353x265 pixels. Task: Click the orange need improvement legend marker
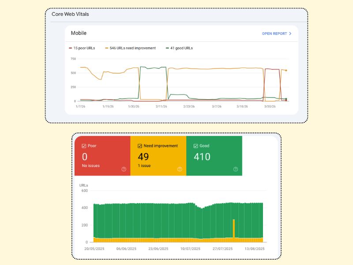(x=106, y=48)
